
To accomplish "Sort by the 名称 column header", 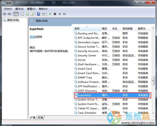I will (x=87, y=29).
